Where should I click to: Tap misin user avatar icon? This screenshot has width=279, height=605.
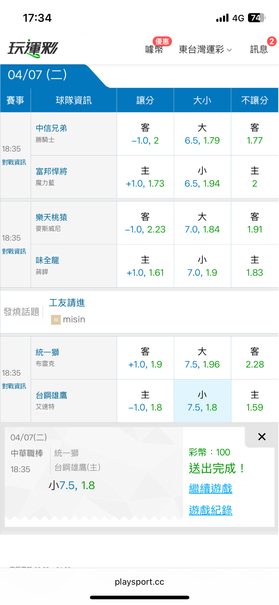pyautogui.click(x=56, y=320)
